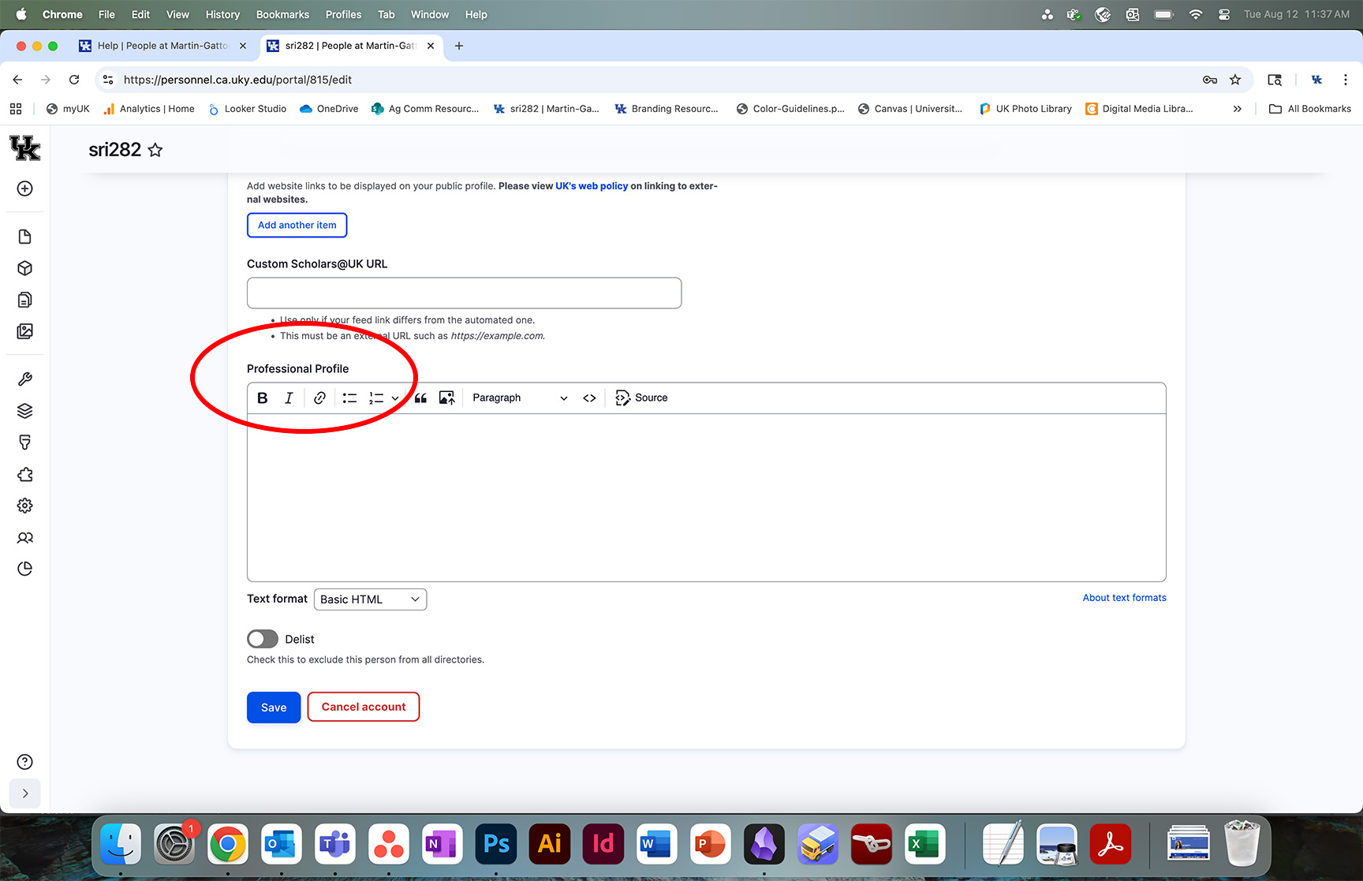Open UK Photo Library bookmark
The image size is (1363, 881).
1025,109
